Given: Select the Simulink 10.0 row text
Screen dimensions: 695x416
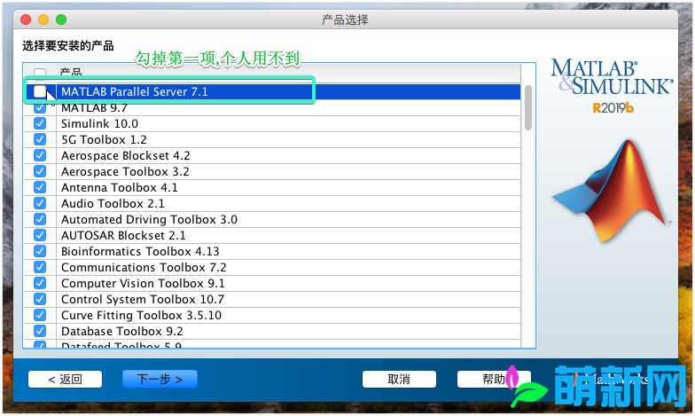Looking at the screenshot, I should pos(99,124).
